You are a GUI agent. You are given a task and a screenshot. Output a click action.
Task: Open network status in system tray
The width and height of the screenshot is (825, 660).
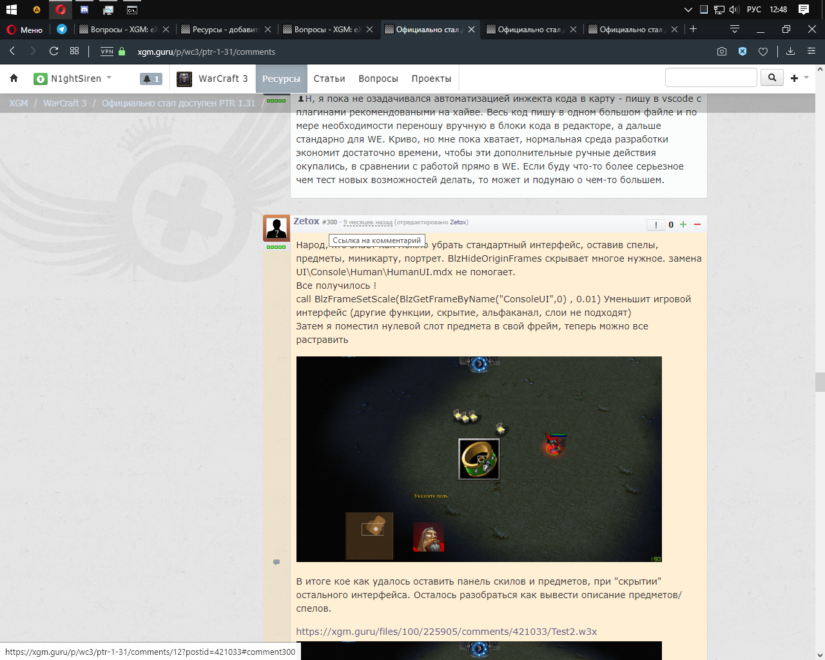(719, 10)
